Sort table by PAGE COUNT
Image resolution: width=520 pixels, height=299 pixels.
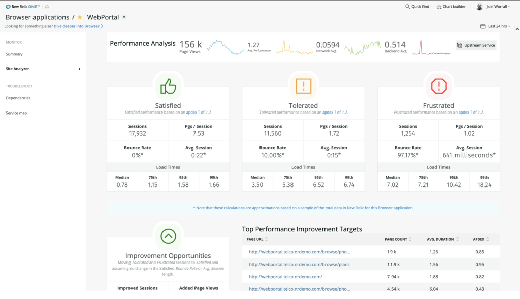point(398,239)
